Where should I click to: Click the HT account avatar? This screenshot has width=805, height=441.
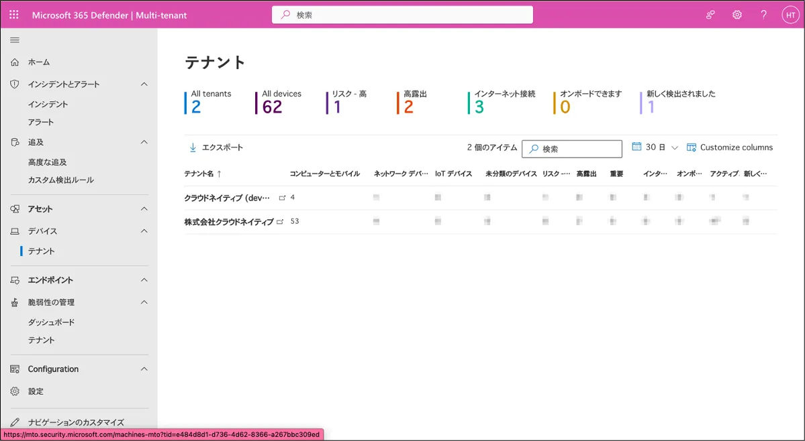(x=790, y=15)
